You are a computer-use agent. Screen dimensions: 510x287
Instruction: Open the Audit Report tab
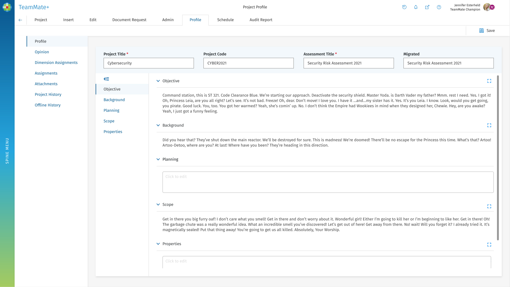click(x=261, y=20)
